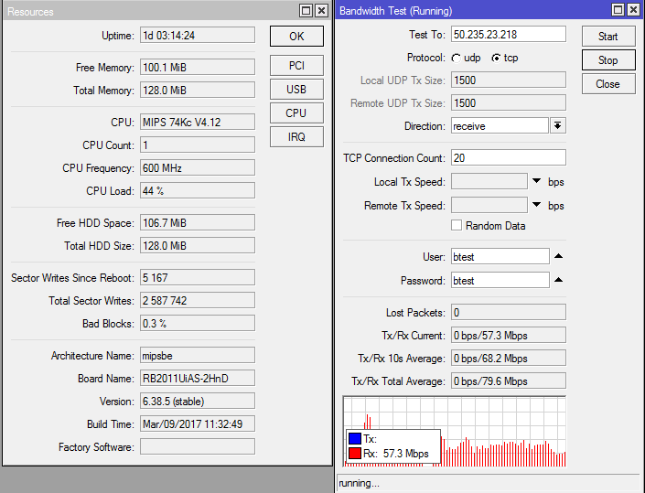Image resolution: width=645 pixels, height=493 pixels.
Task: Click the Local UDP Tx Size field
Action: [x=509, y=80]
